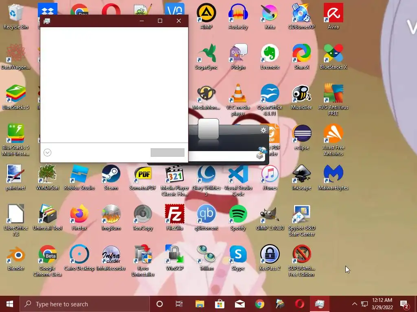The height and width of the screenshot is (312, 417).
Task: Open BlueStacks X shortcut
Action: pos(333,57)
